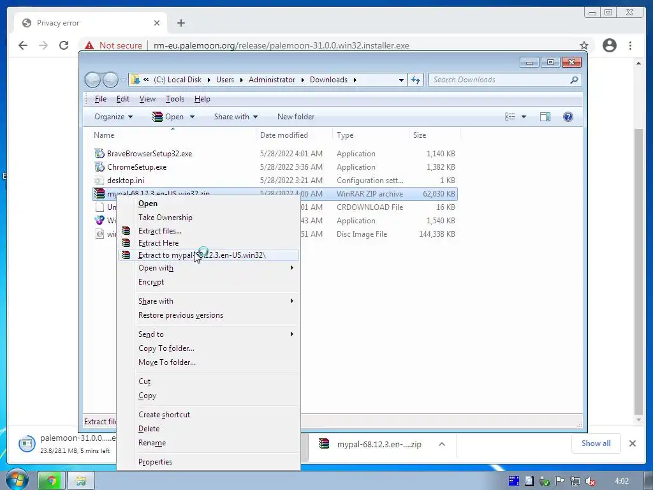Viewport: 653px width, 490px height.
Task: Open Windows Explorer from the taskbar
Action: click(x=81, y=481)
